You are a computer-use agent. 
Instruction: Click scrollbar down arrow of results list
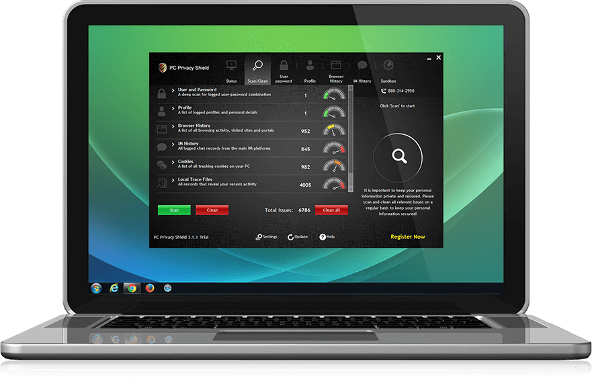pos(350,189)
